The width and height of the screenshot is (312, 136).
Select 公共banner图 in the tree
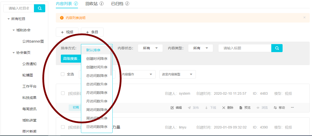click(x=33, y=41)
